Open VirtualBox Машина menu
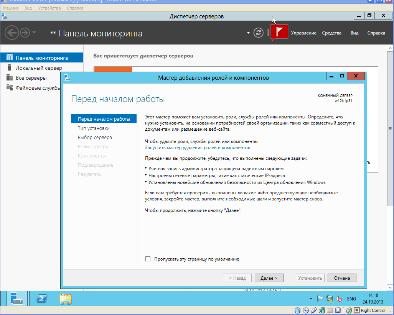The width and height of the screenshot is (394, 315). (11, 8)
